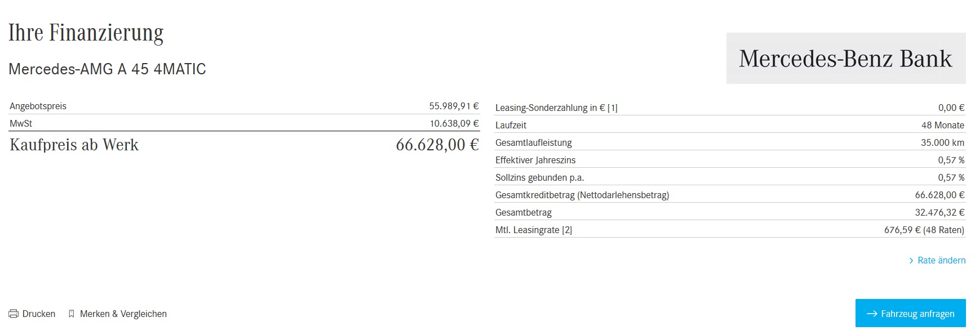Click the Angebotspreis value 55.989,91 €
This screenshot has width=975, height=335.
[x=454, y=106]
